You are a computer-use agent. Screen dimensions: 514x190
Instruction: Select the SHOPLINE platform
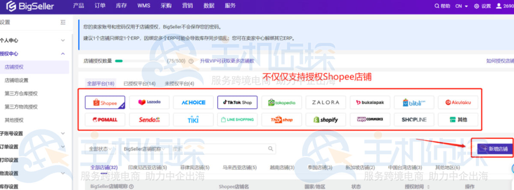[414, 120]
